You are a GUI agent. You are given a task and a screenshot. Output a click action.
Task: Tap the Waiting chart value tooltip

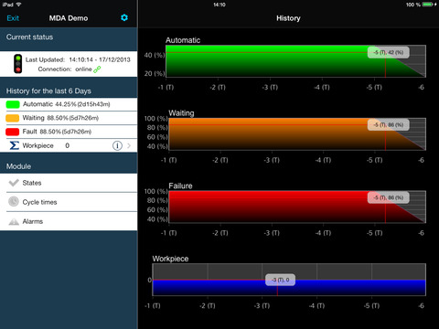[x=389, y=125]
